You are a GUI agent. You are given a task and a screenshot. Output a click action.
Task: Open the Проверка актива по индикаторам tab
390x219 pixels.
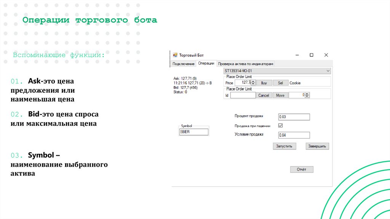pos(246,64)
